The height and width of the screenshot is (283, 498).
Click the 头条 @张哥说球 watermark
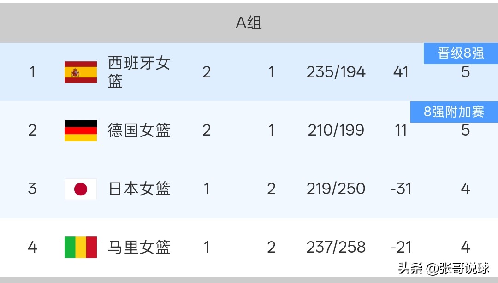[444, 268]
